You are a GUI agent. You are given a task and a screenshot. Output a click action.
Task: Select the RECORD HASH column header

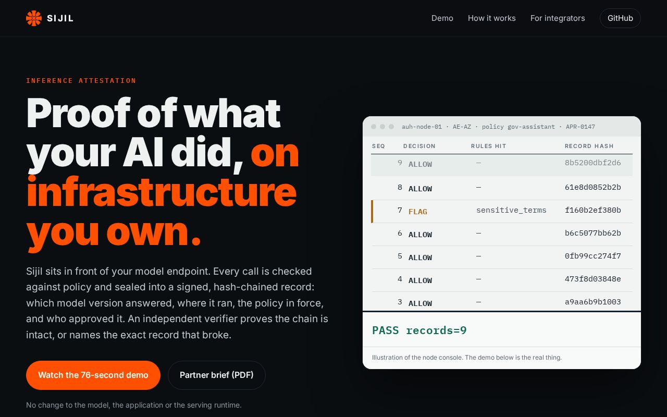pyautogui.click(x=589, y=146)
